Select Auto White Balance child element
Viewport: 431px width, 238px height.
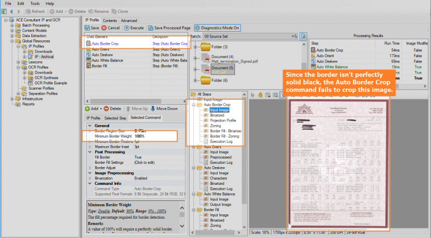(105, 60)
